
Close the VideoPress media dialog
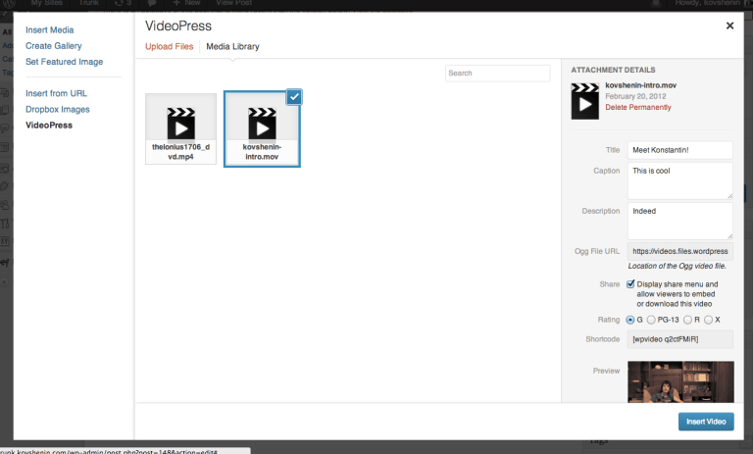(729, 25)
